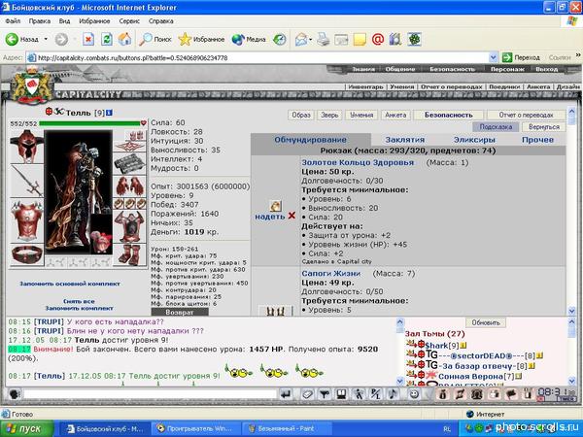Click the equipped belt slot icon
Viewport: 583px width, 437px height.
(x=27, y=254)
